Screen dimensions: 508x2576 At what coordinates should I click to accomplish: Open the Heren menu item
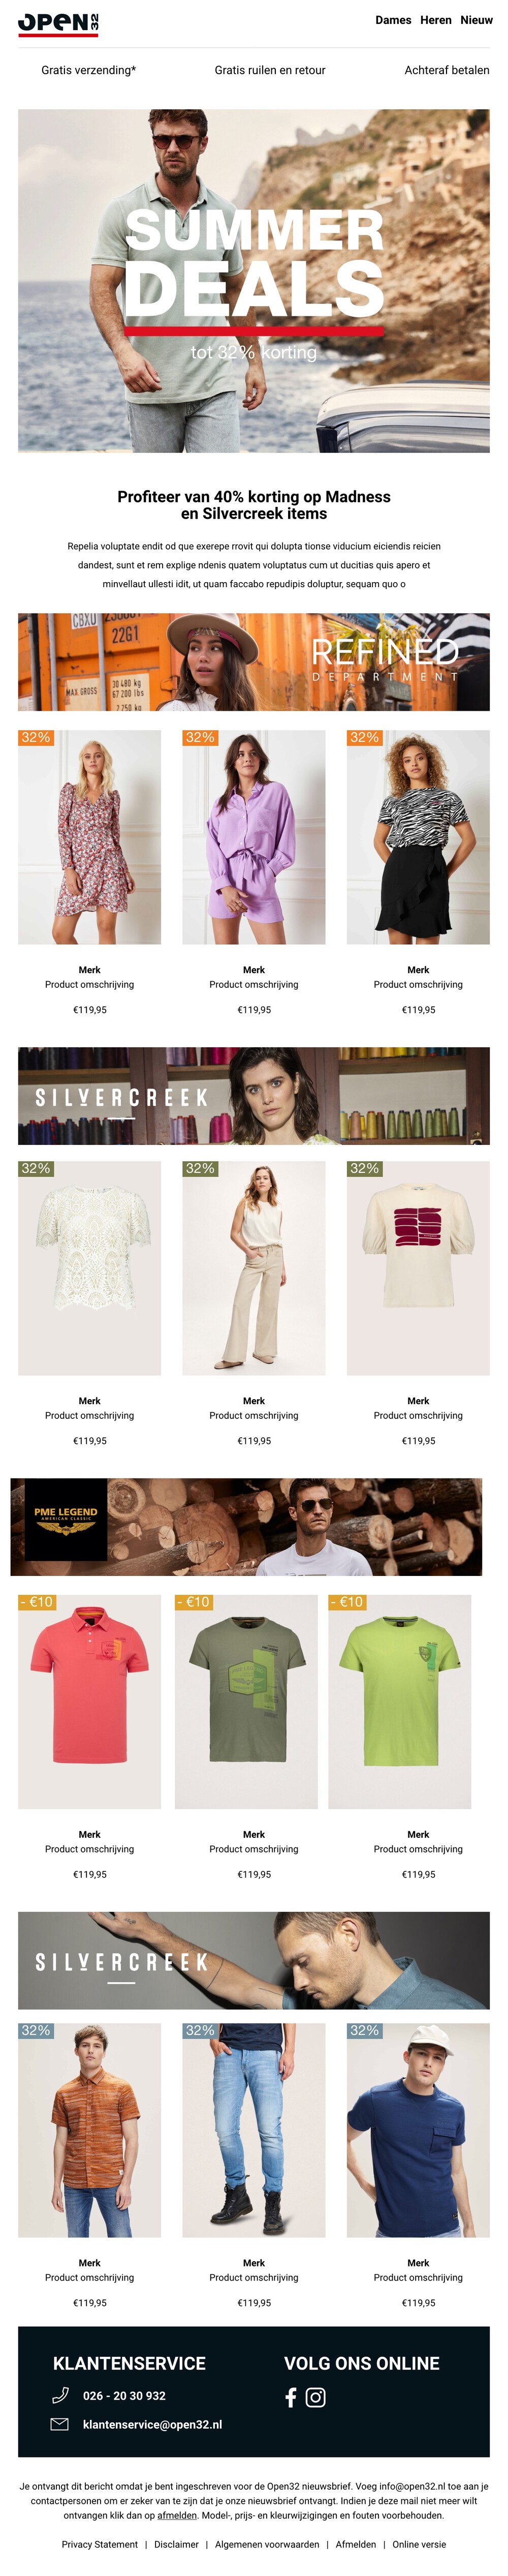(436, 20)
